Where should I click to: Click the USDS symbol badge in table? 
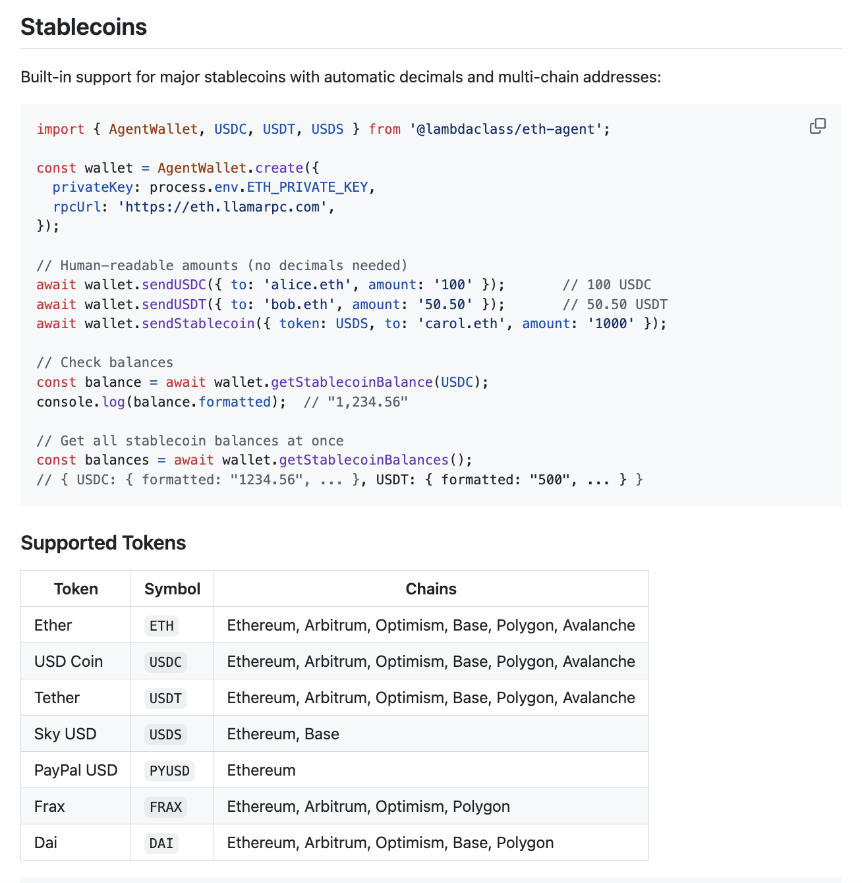click(165, 735)
